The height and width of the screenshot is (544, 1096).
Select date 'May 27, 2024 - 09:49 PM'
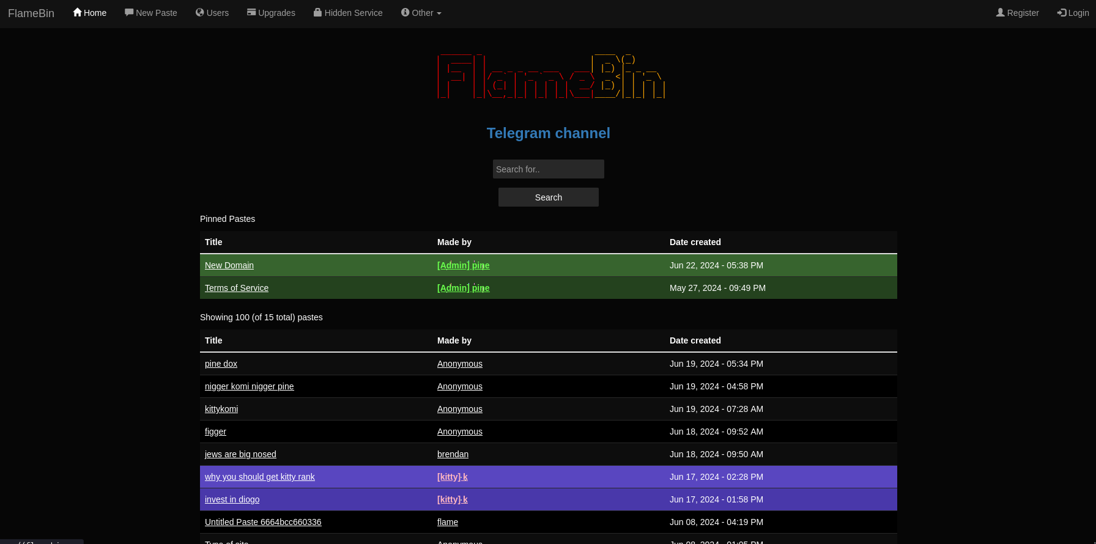pos(717,288)
